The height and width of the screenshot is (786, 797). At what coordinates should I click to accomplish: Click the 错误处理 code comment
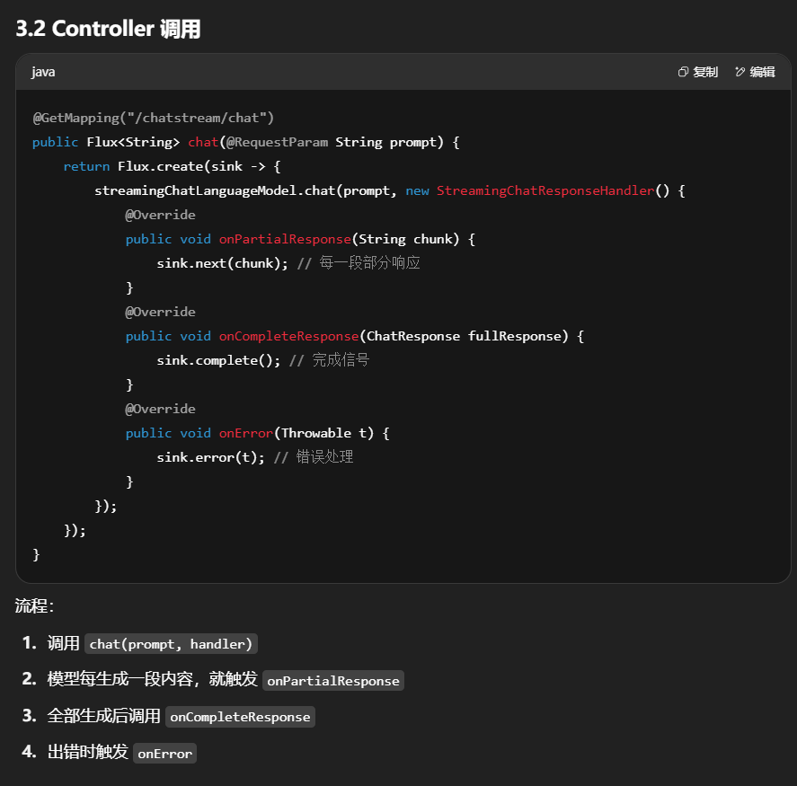tap(324, 457)
